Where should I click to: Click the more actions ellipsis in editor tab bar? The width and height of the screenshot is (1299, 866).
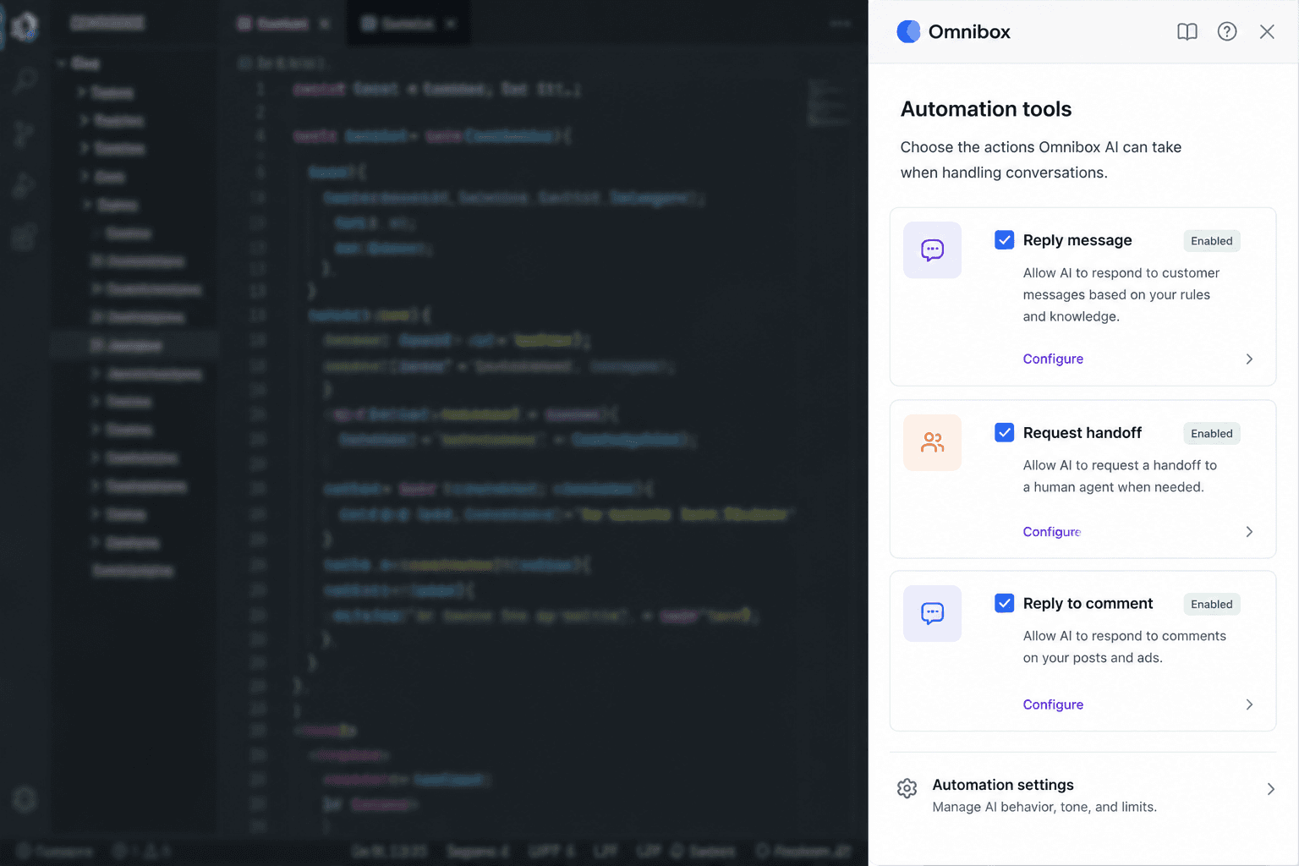click(x=840, y=24)
